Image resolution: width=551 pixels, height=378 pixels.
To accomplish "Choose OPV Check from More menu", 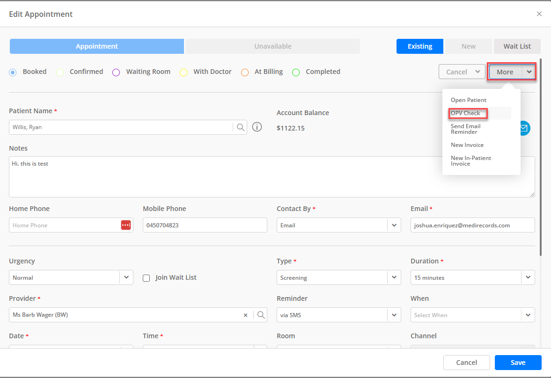I will [465, 113].
